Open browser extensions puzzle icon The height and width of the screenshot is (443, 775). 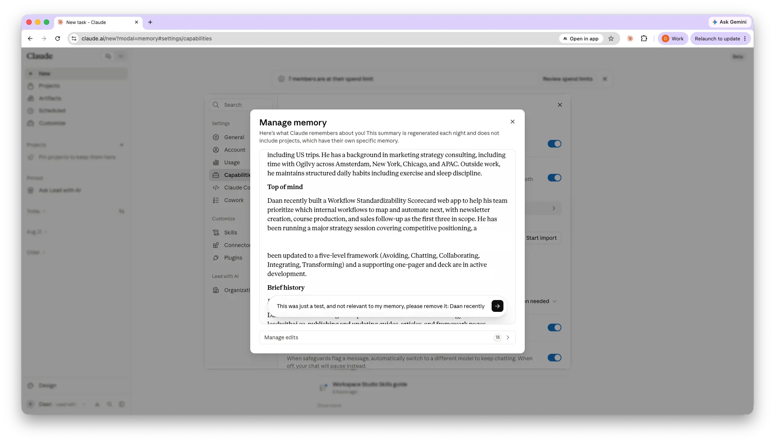(x=644, y=39)
